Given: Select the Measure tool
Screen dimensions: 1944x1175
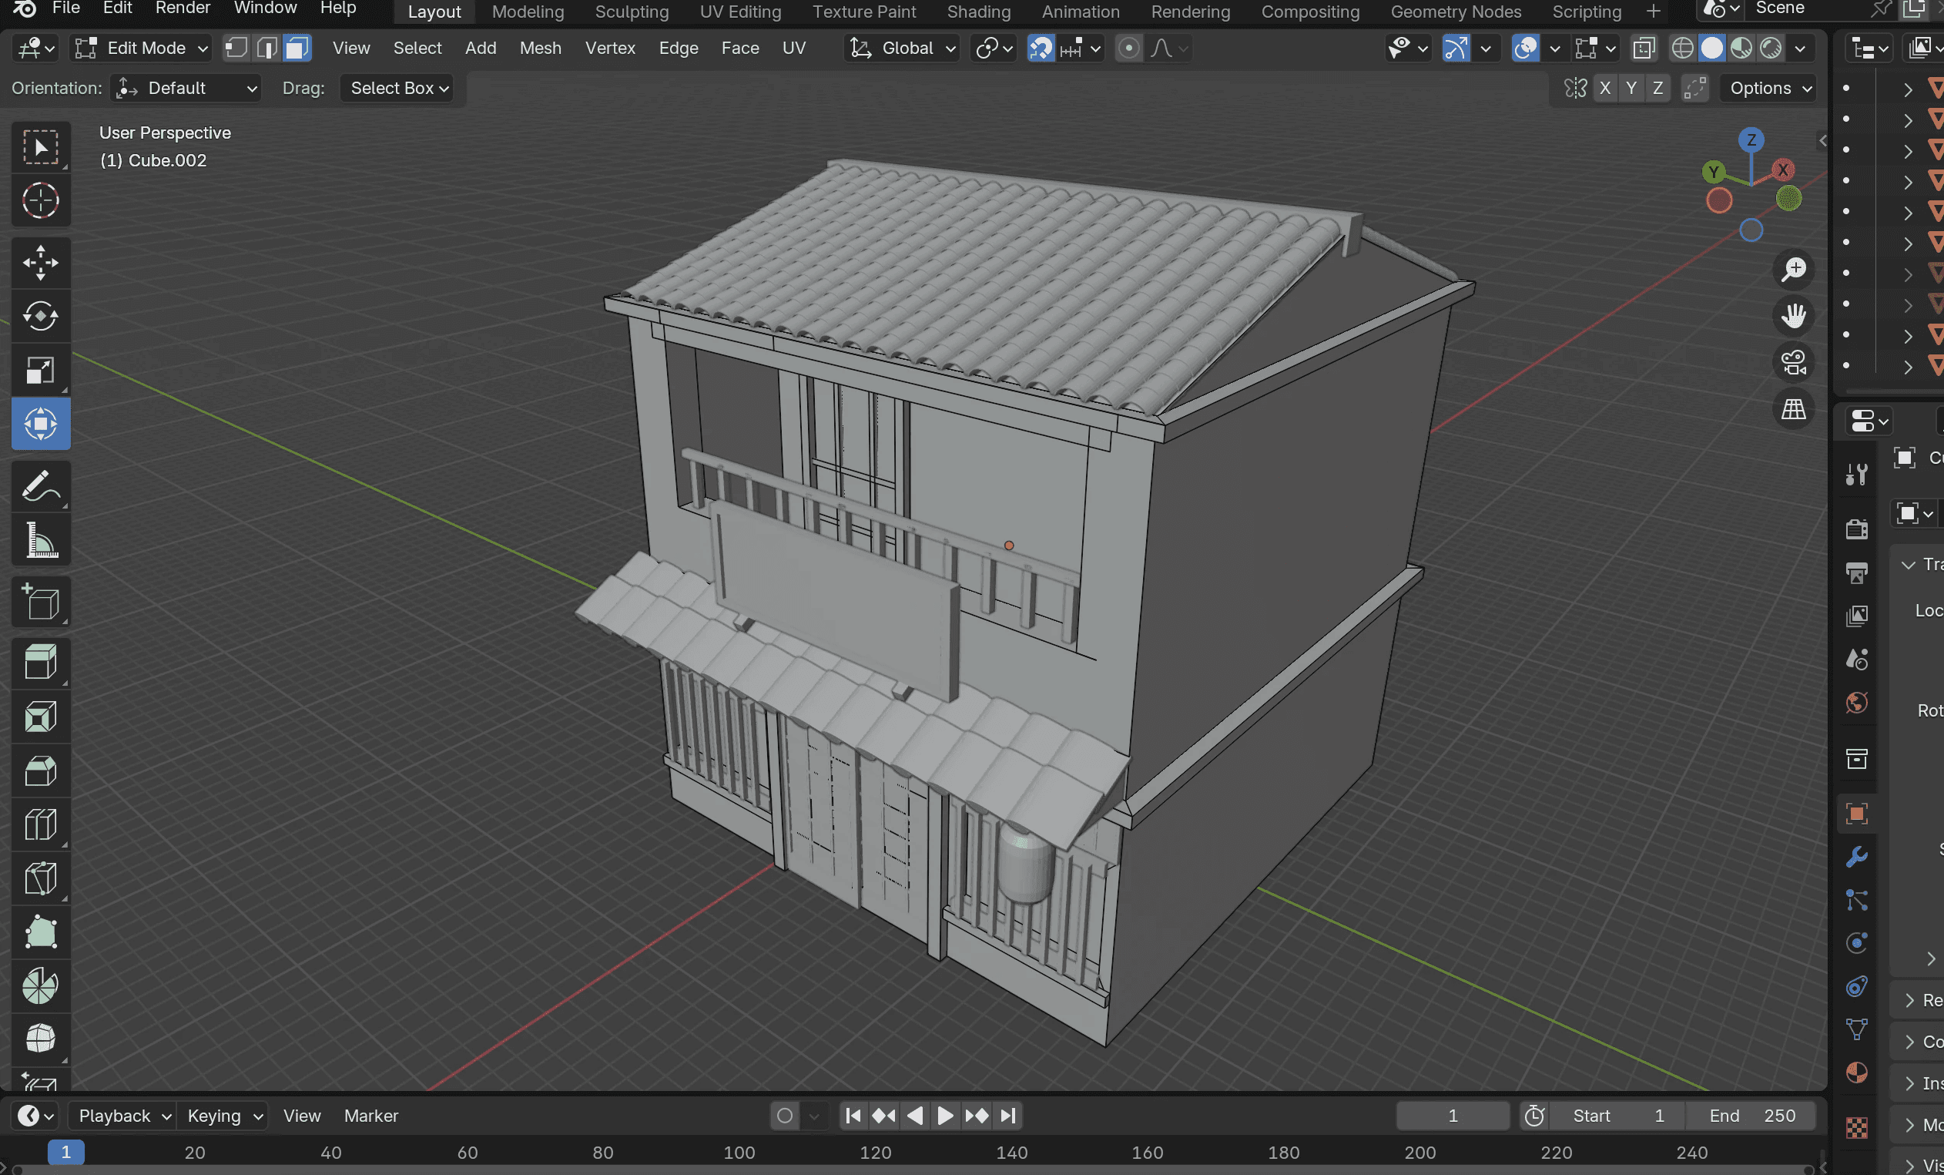Looking at the screenshot, I should click(x=40, y=540).
